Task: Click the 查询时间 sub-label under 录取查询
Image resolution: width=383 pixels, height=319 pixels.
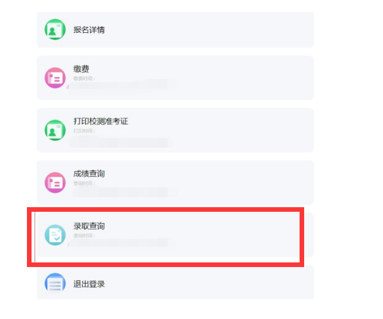Action: click(84, 235)
